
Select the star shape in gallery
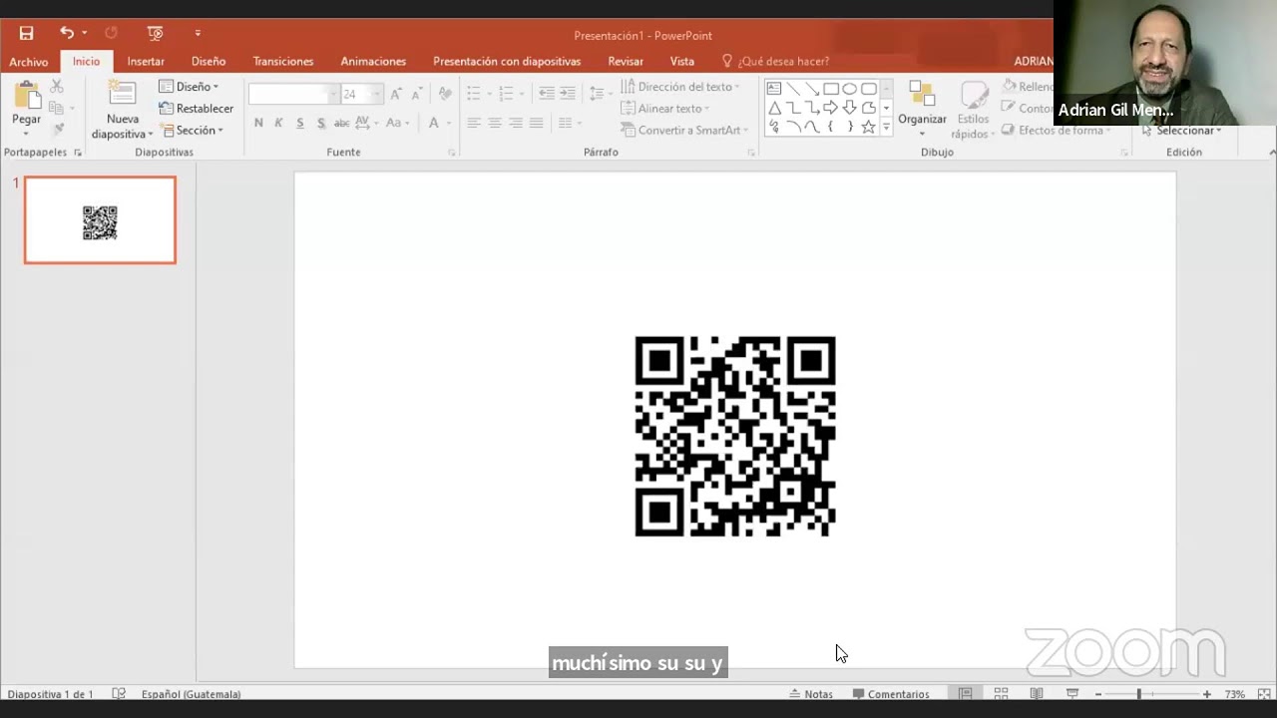tap(868, 127)
